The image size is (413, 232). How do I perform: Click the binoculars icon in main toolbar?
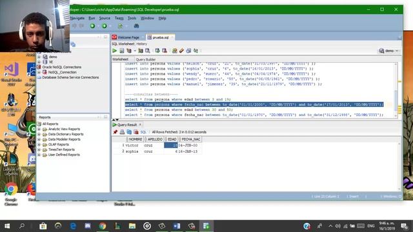(x=136, y=26)
